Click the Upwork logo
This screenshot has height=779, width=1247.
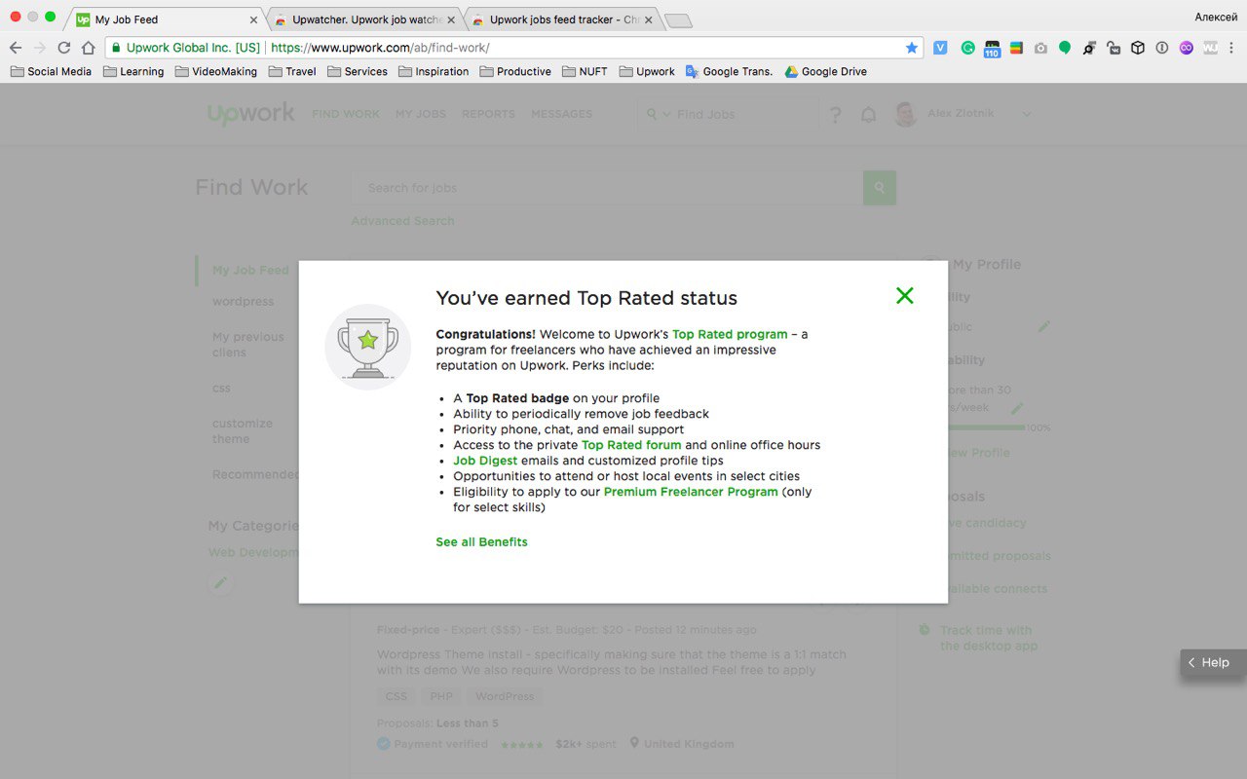pyautogui.click(x=250, y=114)
